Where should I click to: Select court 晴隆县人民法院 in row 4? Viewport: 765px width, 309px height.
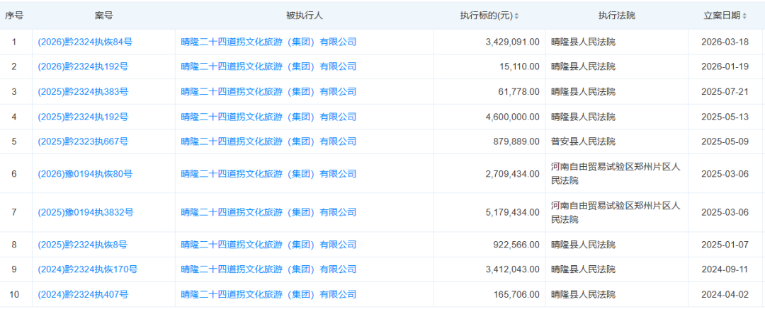coord(583,117)
